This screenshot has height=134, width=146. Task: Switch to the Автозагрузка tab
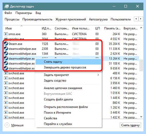98,19
